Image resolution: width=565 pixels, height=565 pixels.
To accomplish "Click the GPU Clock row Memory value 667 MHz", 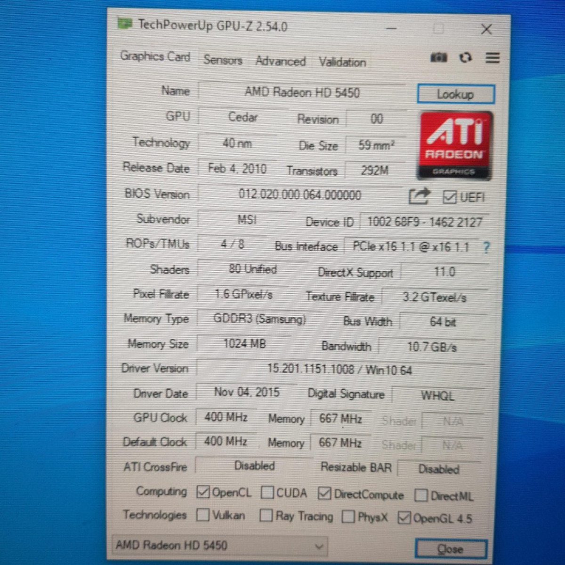I will point(340,419).
